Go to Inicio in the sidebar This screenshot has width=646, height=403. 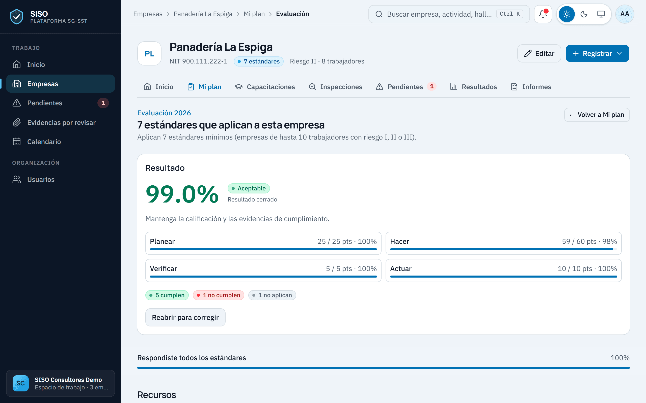click(x=61, y=64)
